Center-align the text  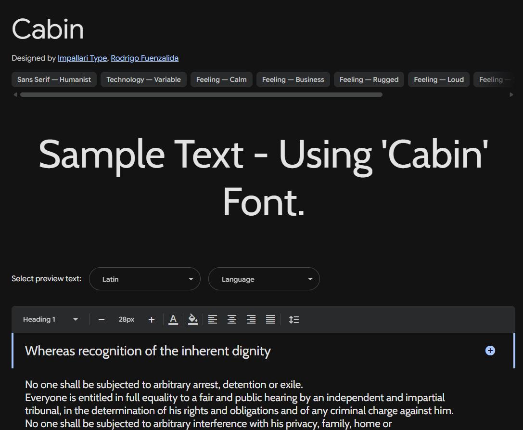click(x=232, y=320)
